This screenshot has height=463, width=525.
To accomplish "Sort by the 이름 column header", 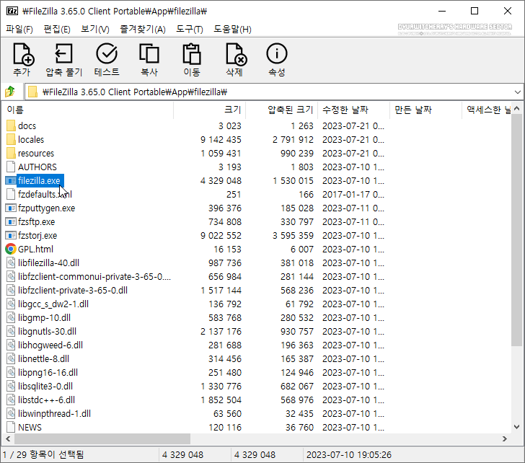I will [x=89, y=110].
